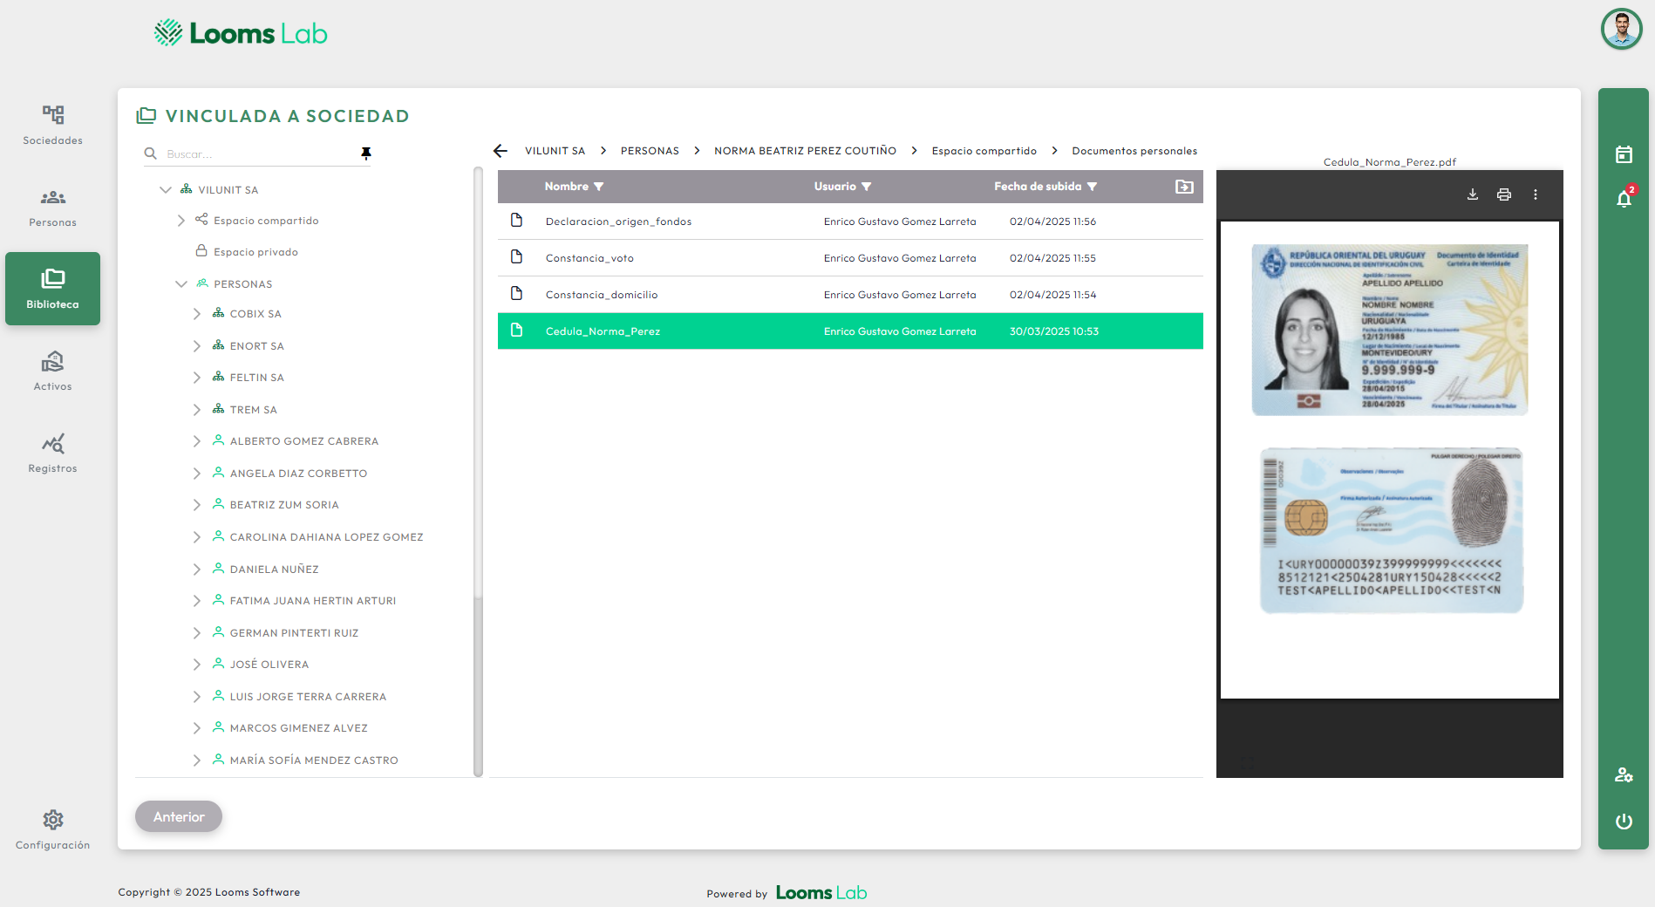Toggle the pin icon beside search

click(366, 153)
